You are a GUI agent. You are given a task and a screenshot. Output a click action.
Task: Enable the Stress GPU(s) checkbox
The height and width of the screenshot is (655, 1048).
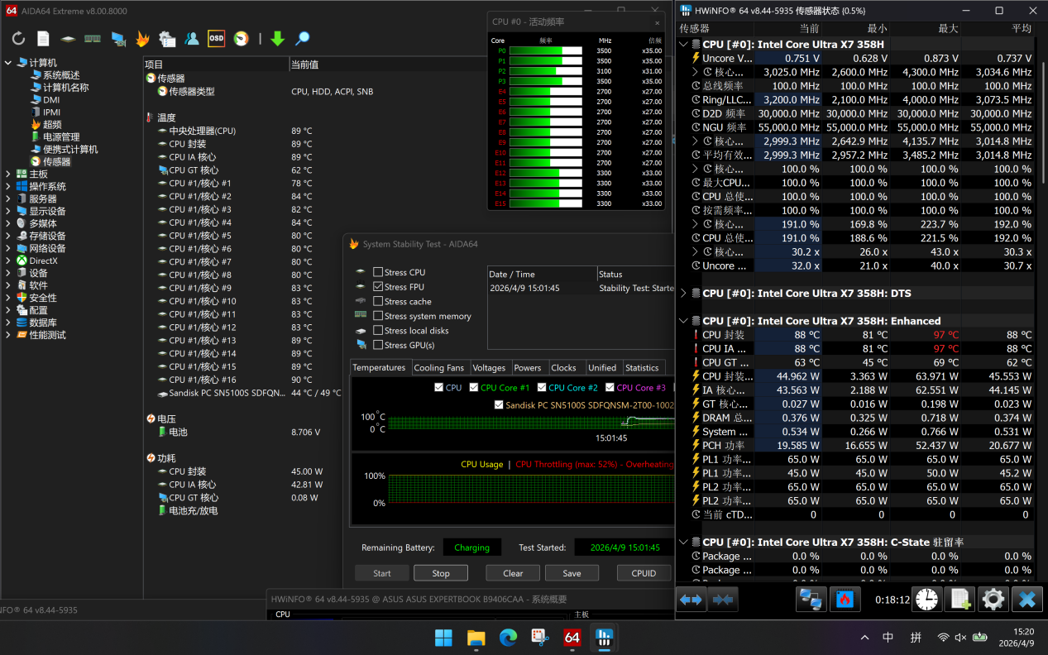coord(378,345)
